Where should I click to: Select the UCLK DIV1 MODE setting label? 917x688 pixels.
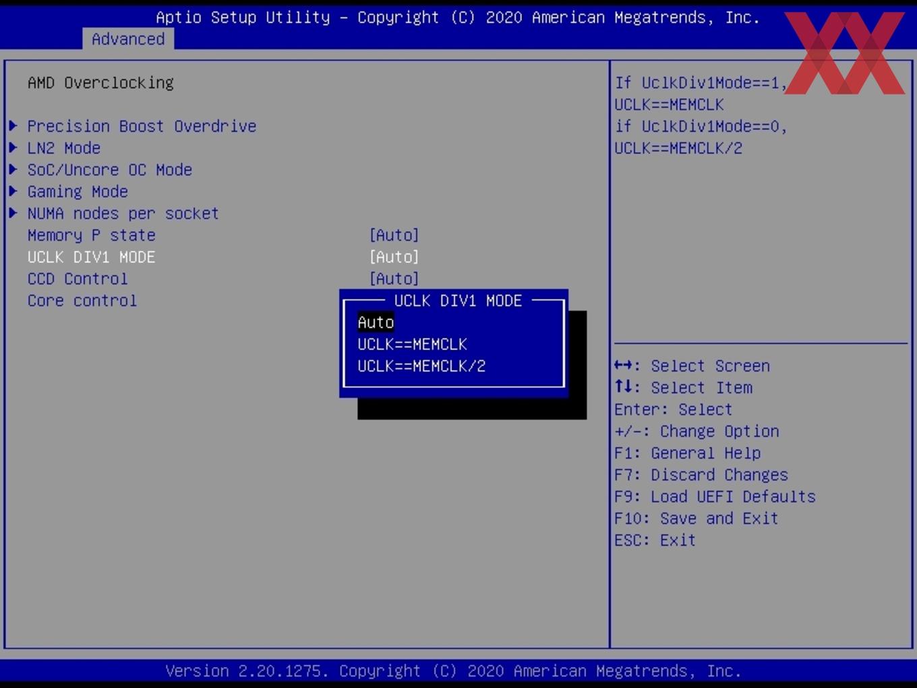[x=92, y=257]
